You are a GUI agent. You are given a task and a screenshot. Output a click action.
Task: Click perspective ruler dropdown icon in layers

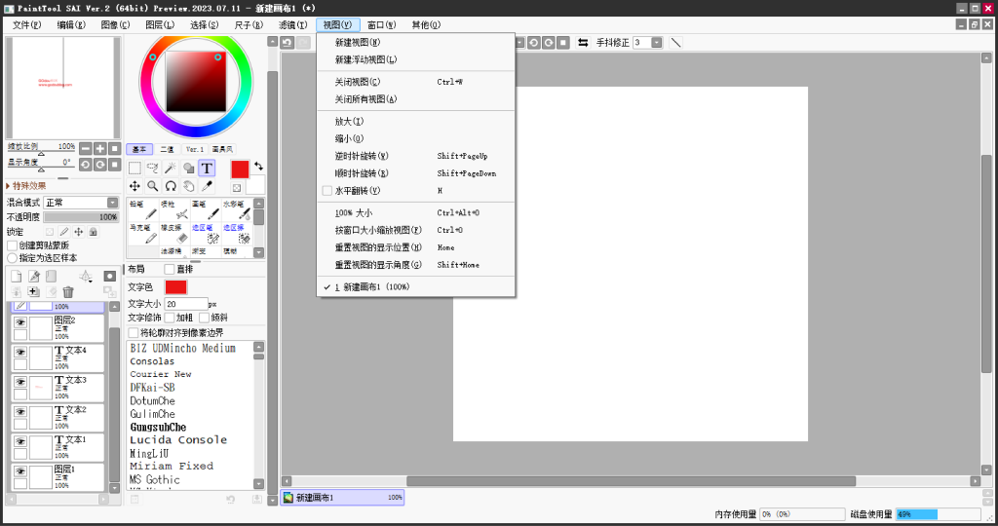coord(86,276)
